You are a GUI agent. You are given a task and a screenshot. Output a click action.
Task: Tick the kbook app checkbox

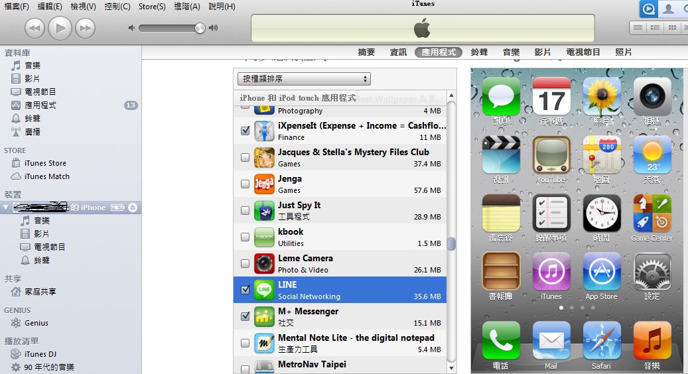(245, 237)
